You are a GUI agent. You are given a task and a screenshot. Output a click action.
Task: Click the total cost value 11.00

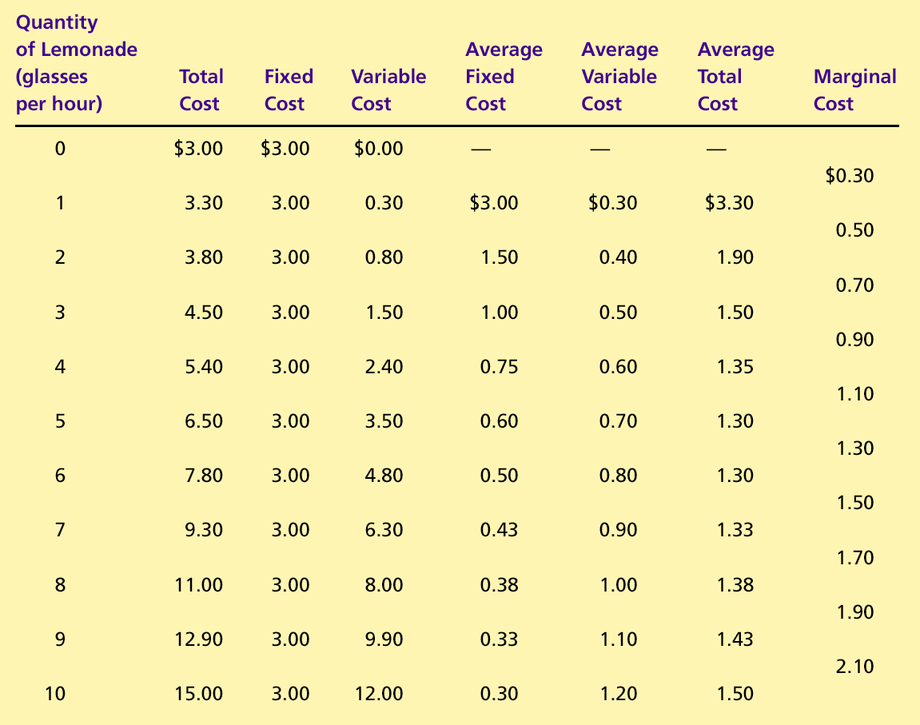(x=199, y=585)
